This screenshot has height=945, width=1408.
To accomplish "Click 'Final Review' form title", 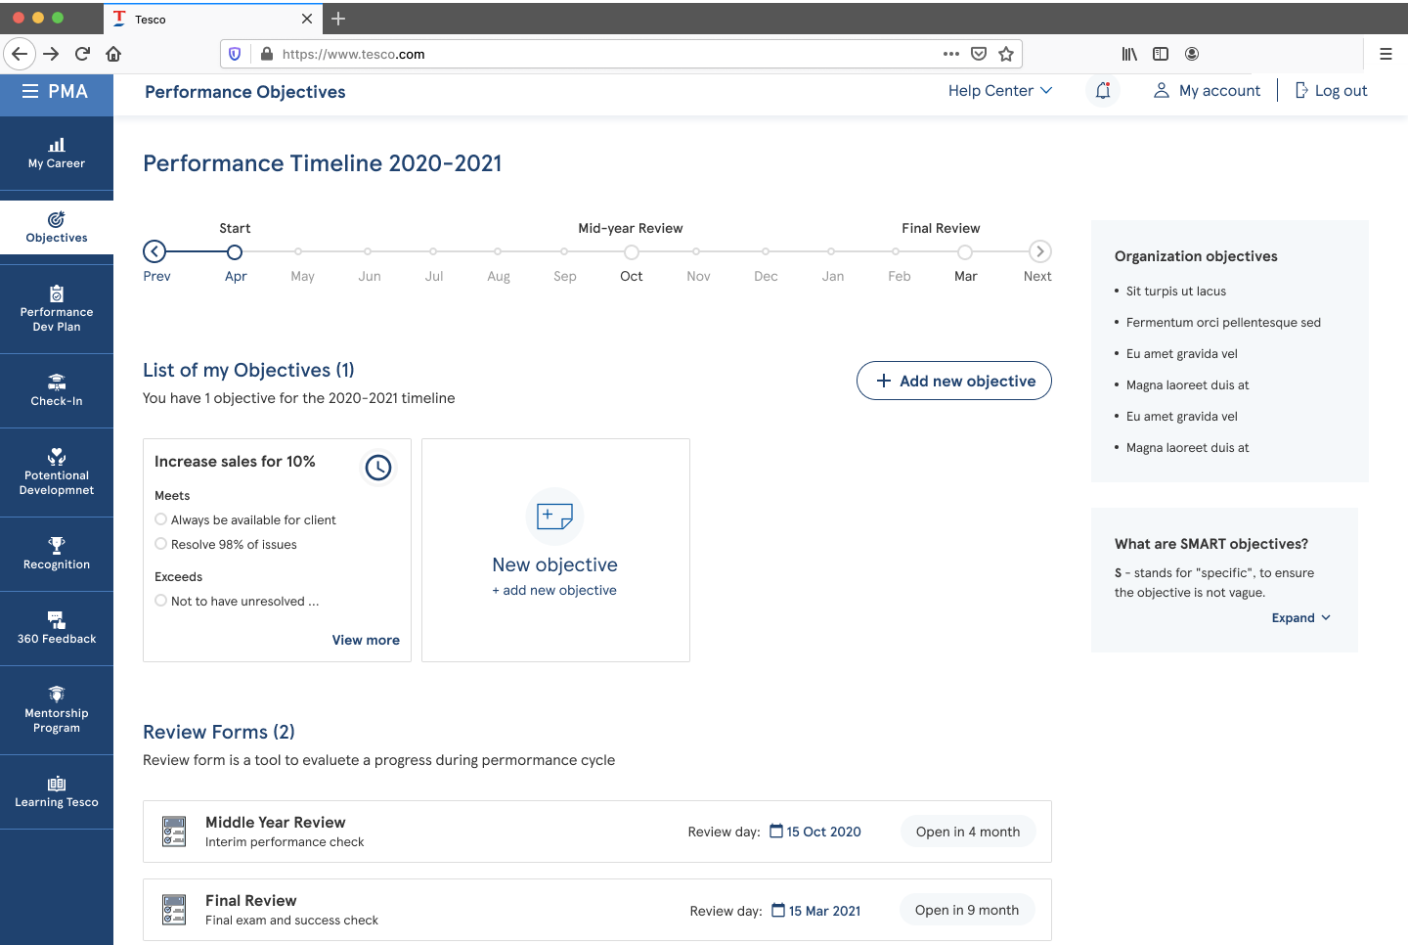I will point(251,901).
